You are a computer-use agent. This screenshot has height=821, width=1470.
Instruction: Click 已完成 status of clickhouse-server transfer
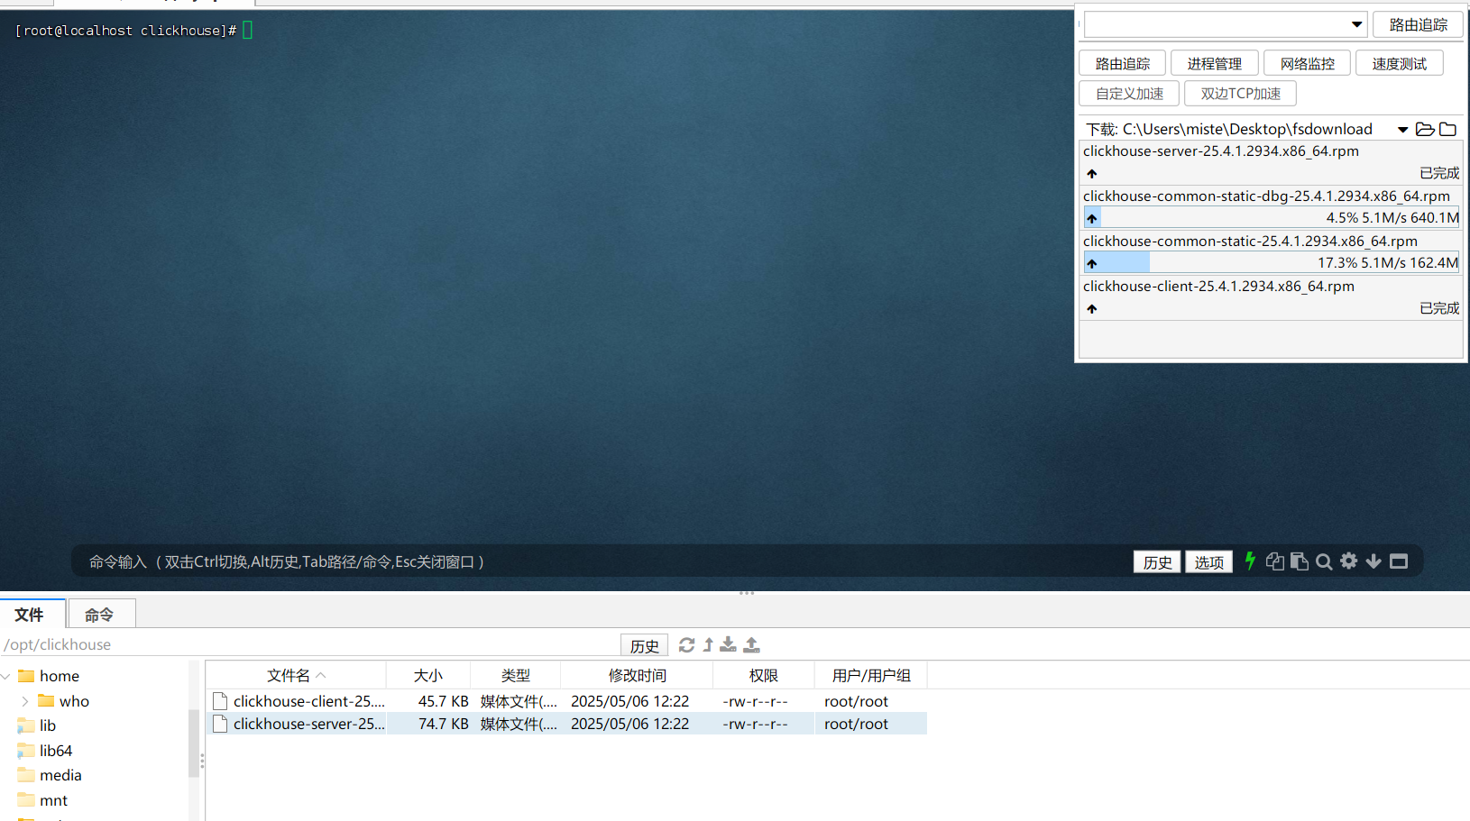click(1439, 173)
